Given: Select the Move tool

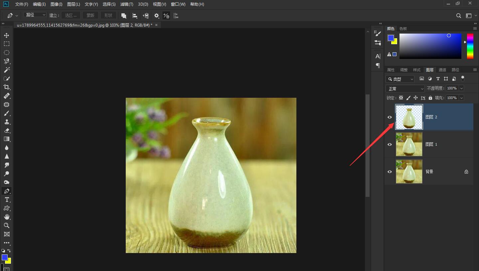Looking at the screenshot, I should click(6, 35).
